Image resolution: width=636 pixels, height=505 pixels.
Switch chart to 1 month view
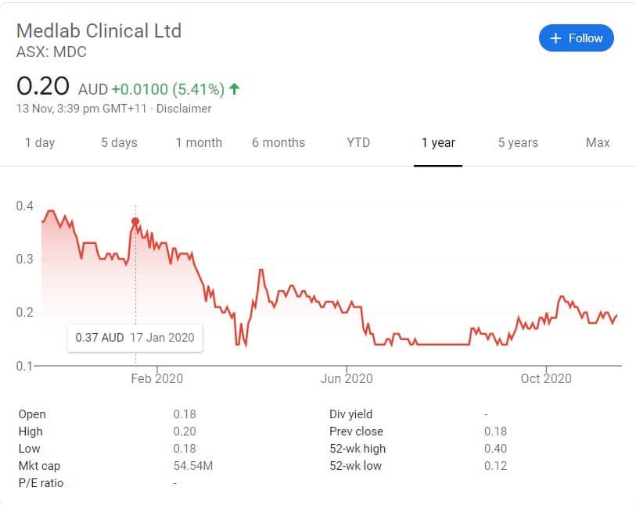199,142
